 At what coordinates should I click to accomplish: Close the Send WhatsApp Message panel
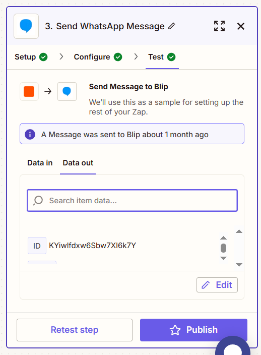point(241,26)
